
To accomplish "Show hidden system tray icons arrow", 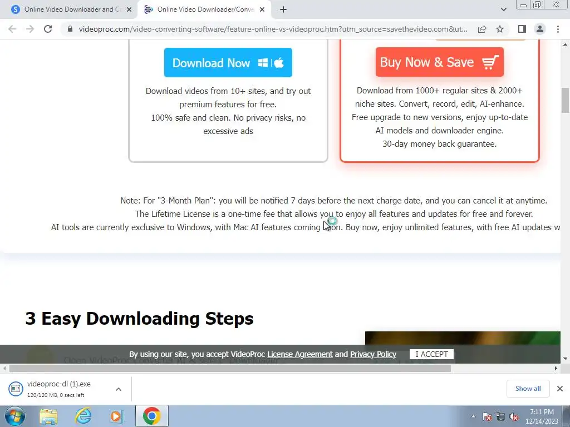I will (x=473, y=416).
